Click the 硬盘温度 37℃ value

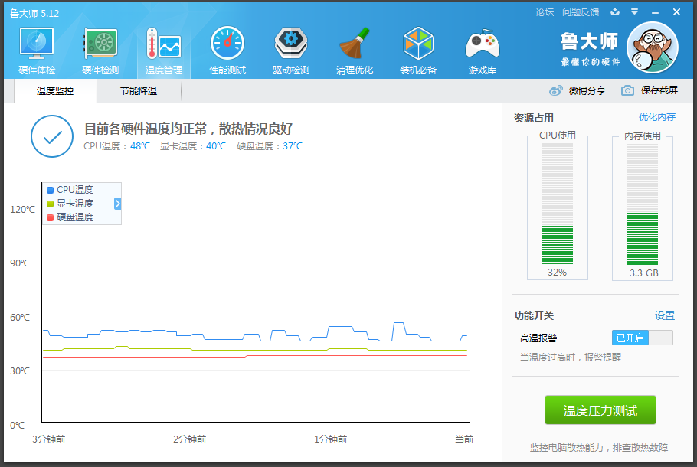pyautogui.click(x=293, y=145)
